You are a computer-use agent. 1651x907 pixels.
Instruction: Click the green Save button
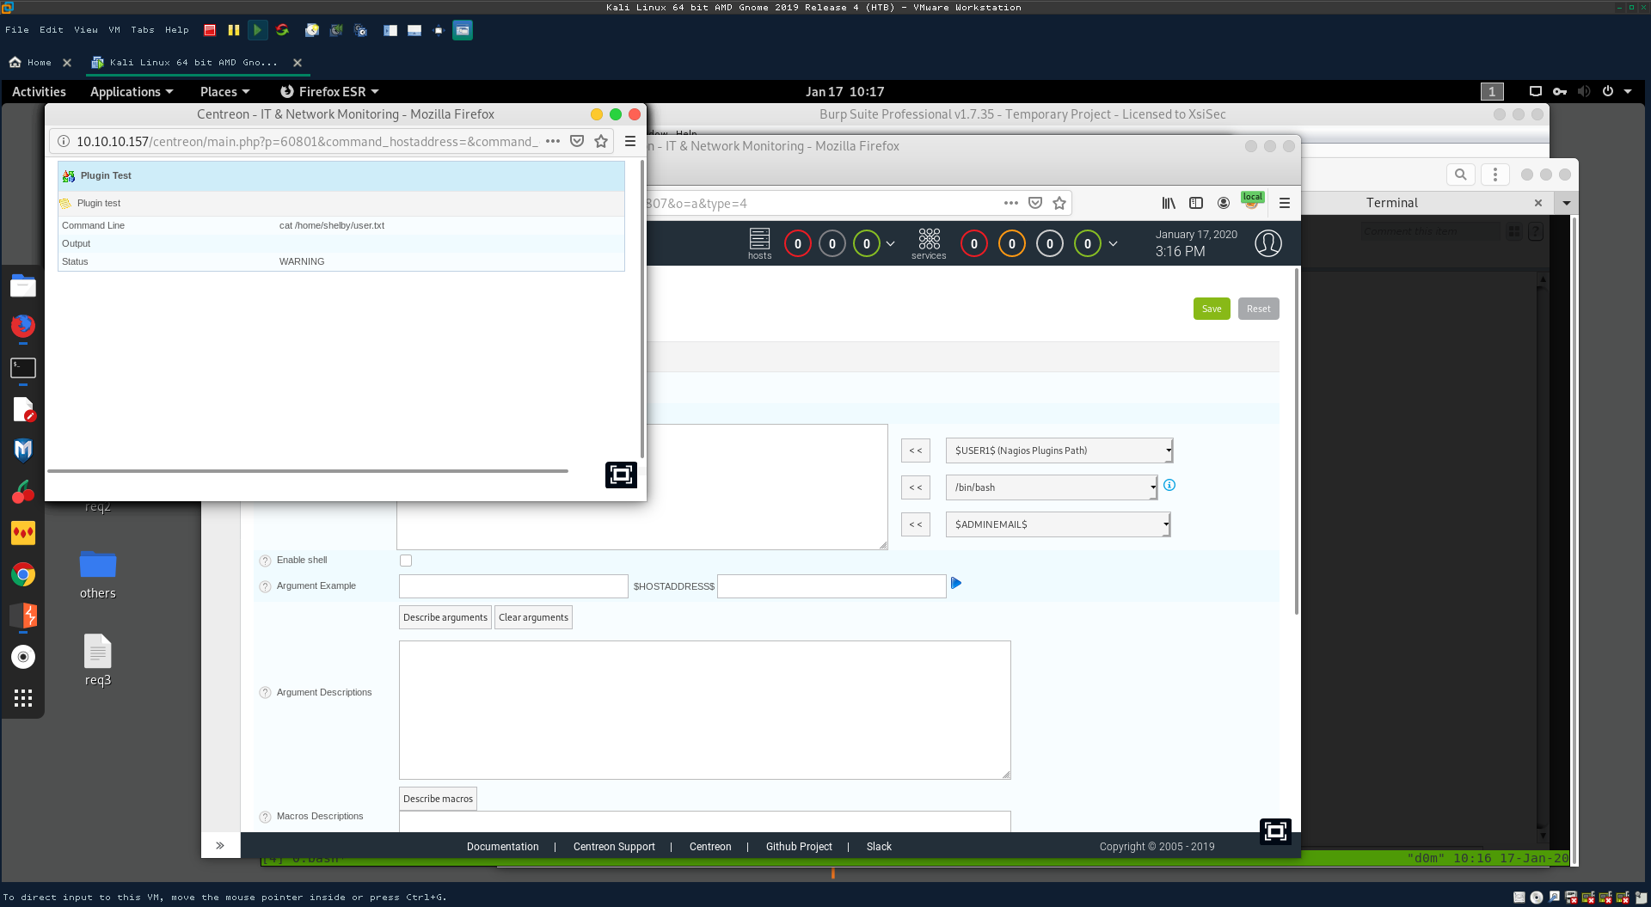point(1212,309)
